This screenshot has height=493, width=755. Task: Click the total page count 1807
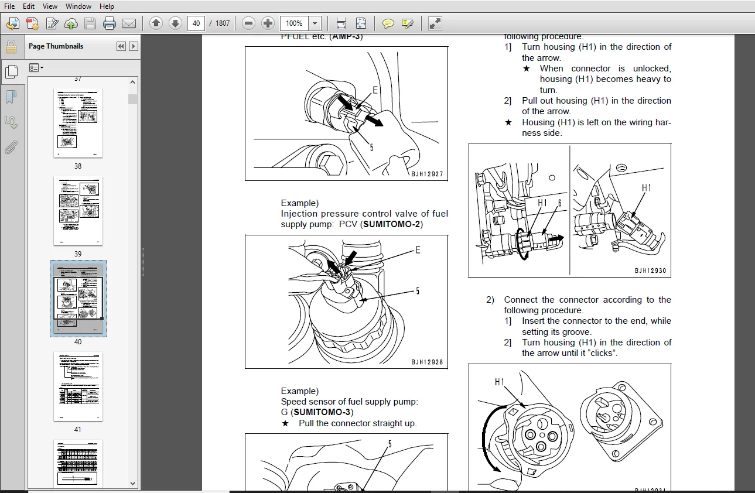tap(223, 23)
